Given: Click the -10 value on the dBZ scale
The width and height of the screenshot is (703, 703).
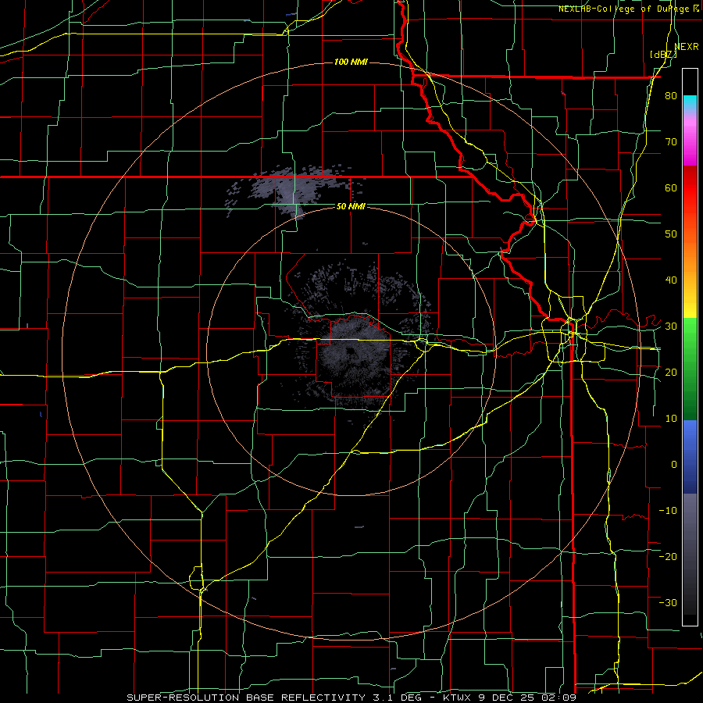Looking at the screenshot, I should pos(668,510).
